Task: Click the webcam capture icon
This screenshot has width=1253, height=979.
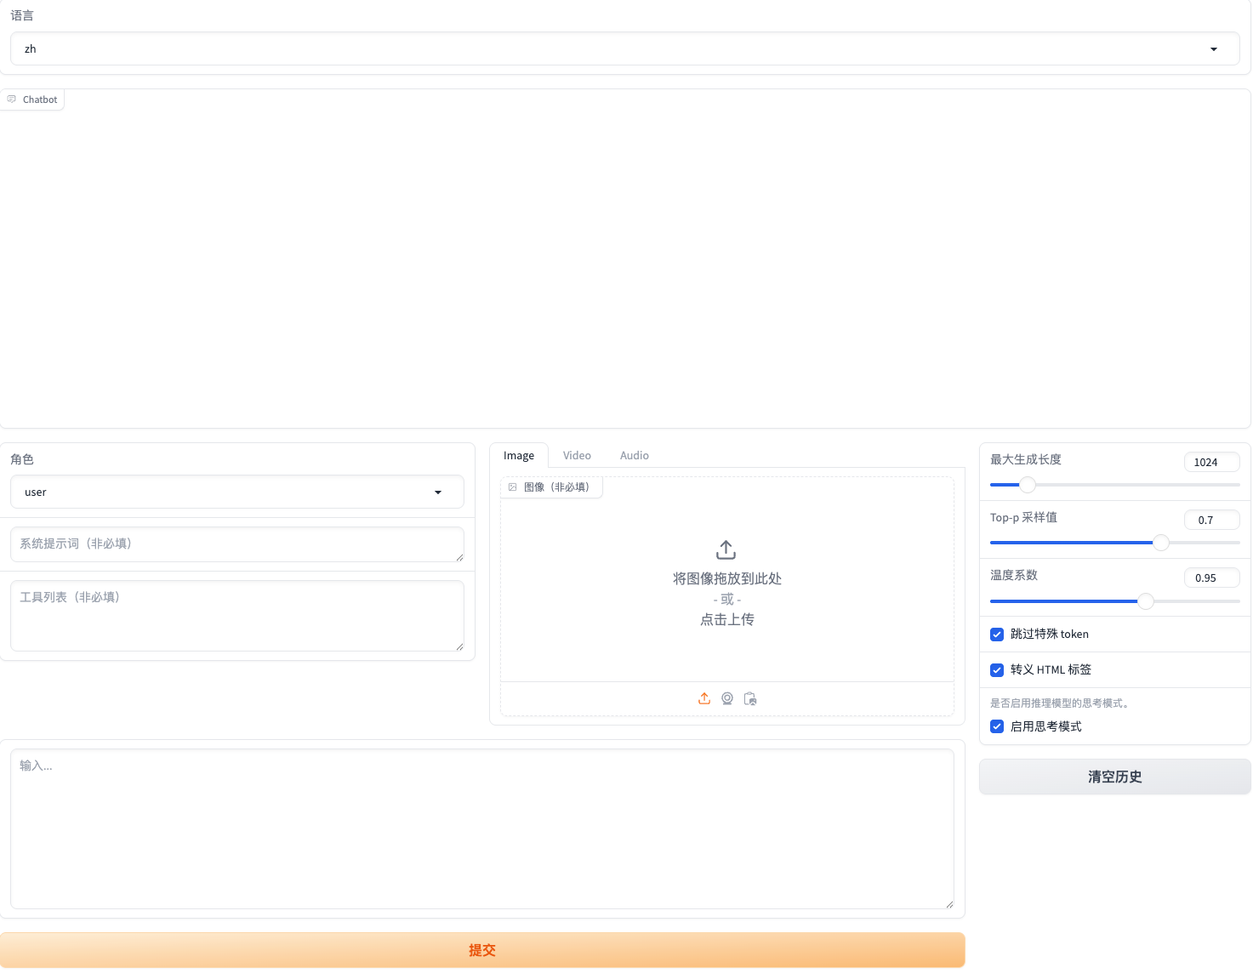Action: point(727,698)
